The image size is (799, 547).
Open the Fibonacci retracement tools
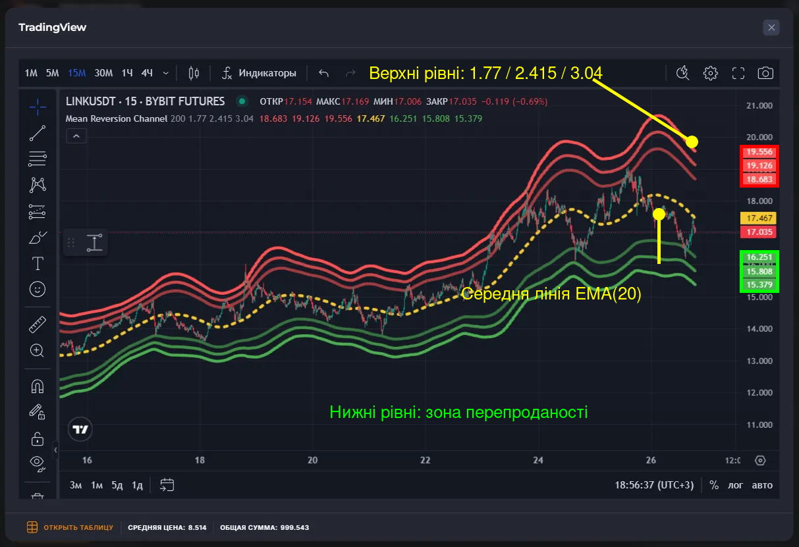pos(38,159)
